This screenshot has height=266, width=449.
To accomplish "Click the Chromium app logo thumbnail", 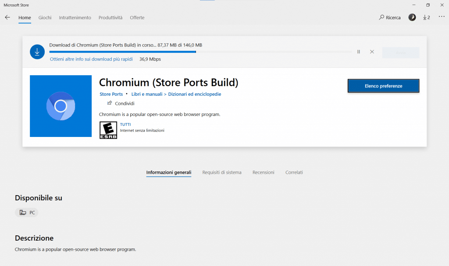I will pyautogui.click(x=61, y=106).
